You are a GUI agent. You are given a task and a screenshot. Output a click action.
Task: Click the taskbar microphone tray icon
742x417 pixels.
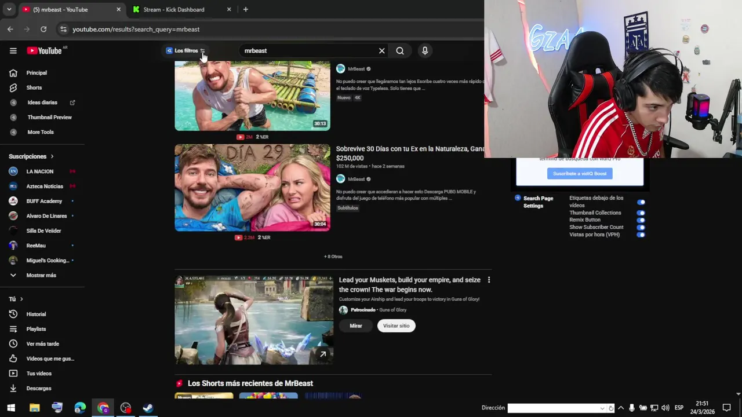(x=632, y=408)
